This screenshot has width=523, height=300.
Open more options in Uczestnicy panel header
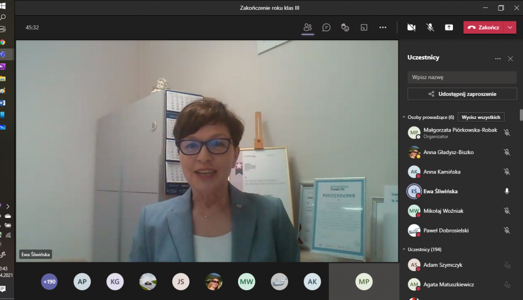point(497,59)
